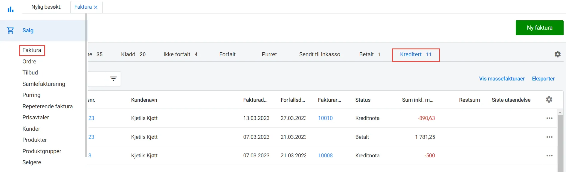This screenshot has width=566, height=172.
Task: Sort by Restsum column header
Action: click(x=469, y=100)
